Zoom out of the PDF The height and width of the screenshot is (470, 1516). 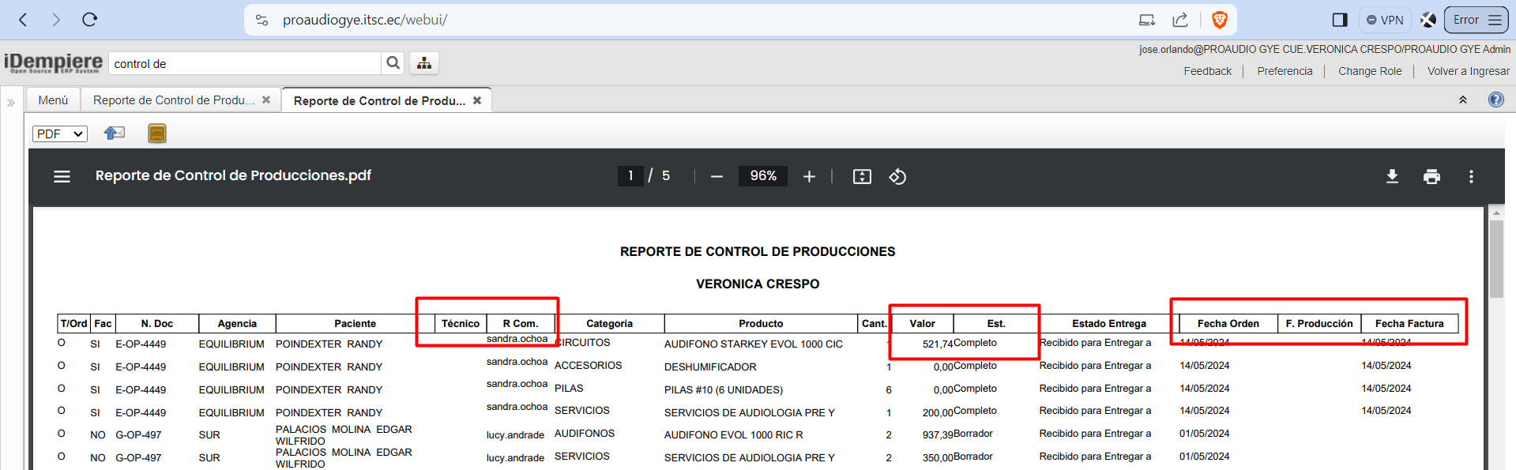click(x=717, y=176)
